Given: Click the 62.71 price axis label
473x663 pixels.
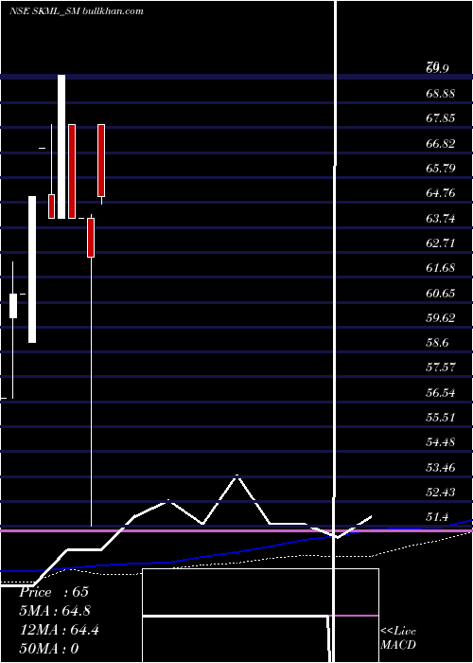Looking at the screenshot, I should tap(441, 243).
